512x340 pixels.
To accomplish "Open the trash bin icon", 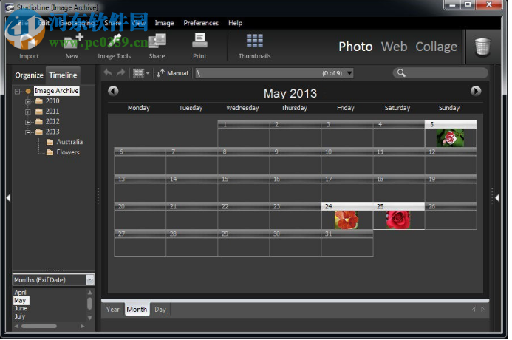I will [482, 47].
